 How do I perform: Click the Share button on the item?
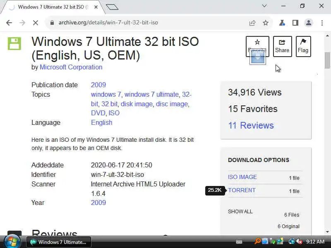pyautogui.click(x=282, y=46)
